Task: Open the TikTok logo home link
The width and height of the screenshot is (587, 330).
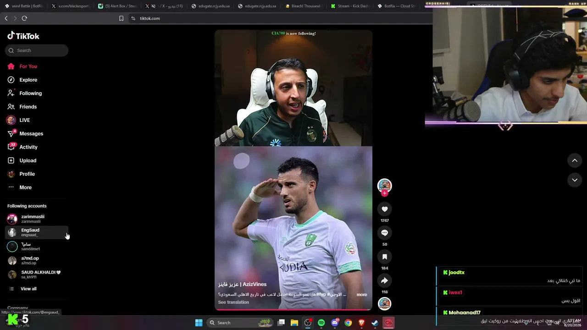Action: click(23, 36)
